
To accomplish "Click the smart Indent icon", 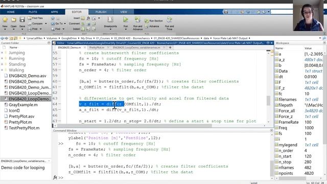I will click(x=83, y=29).
